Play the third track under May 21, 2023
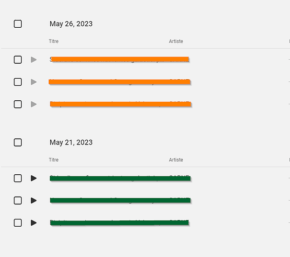 (x=33, y=223)
